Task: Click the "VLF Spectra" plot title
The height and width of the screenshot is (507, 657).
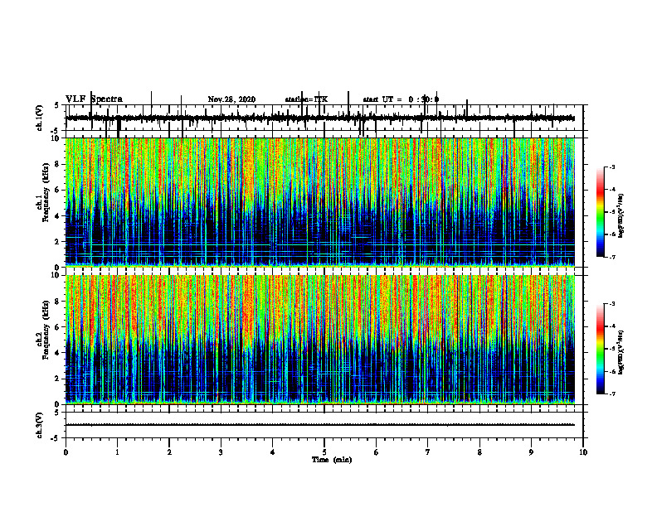Action: pos(94,99)
